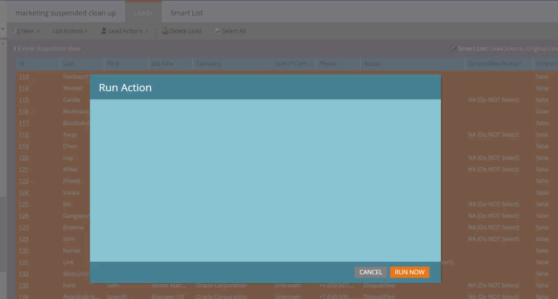Open lead Id 116 link
Screen dimensions: 558x299
(24, 112)
